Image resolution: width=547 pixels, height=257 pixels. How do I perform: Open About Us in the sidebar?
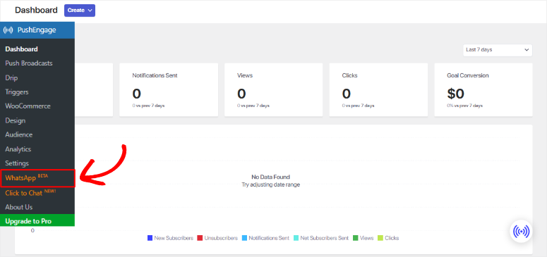19,207
